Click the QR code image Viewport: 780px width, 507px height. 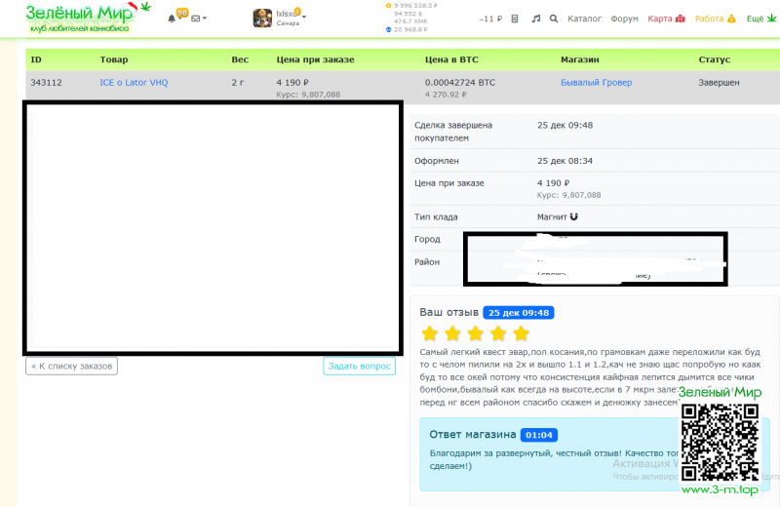click(x=720, y=440)
